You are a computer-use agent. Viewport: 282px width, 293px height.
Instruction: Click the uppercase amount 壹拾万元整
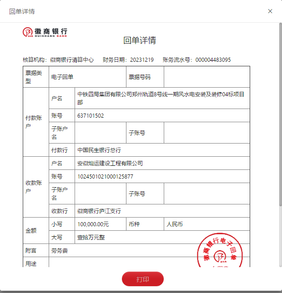click(91, 238)
